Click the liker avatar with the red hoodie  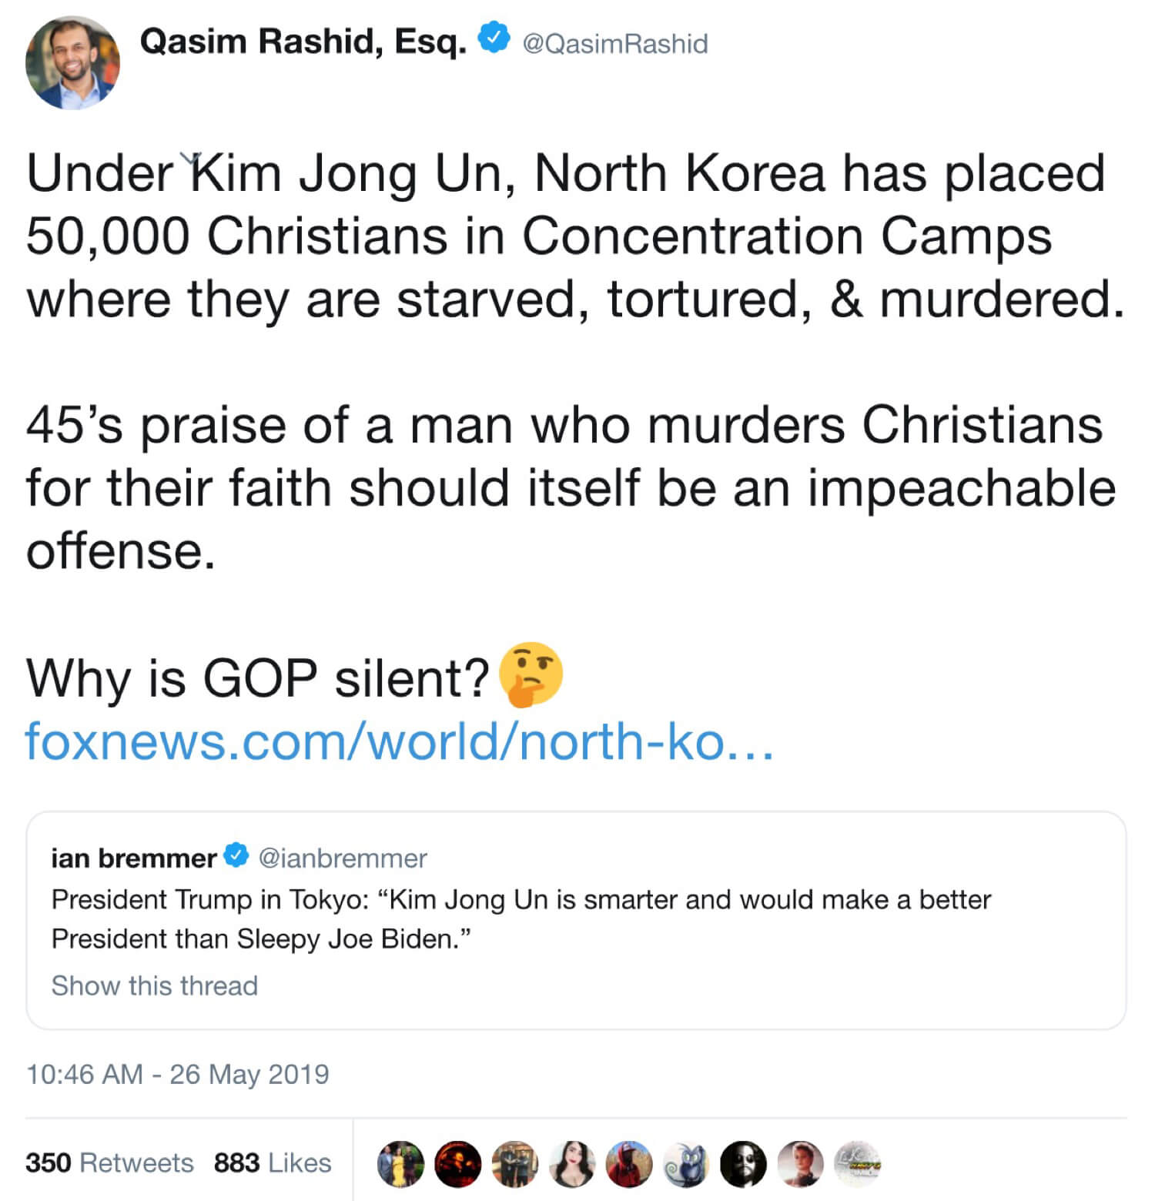pos(630,1163)
